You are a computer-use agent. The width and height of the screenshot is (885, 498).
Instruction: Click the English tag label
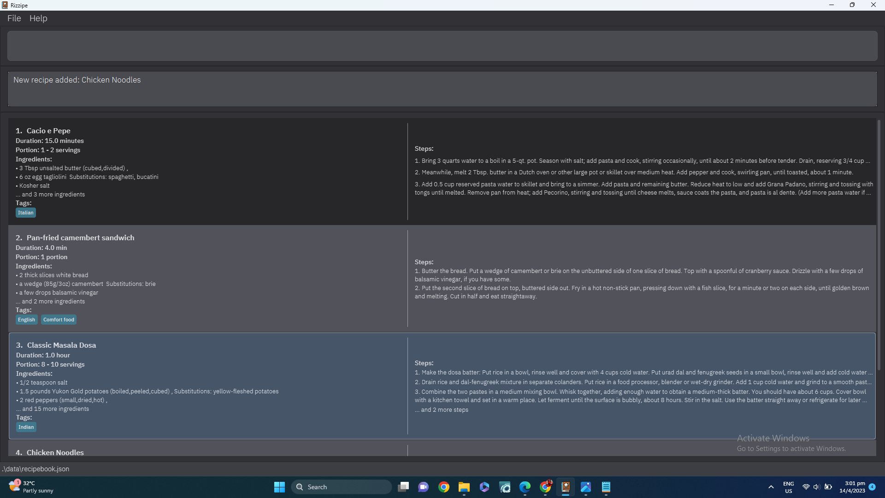pyautogui.click(x=26, y=320)
